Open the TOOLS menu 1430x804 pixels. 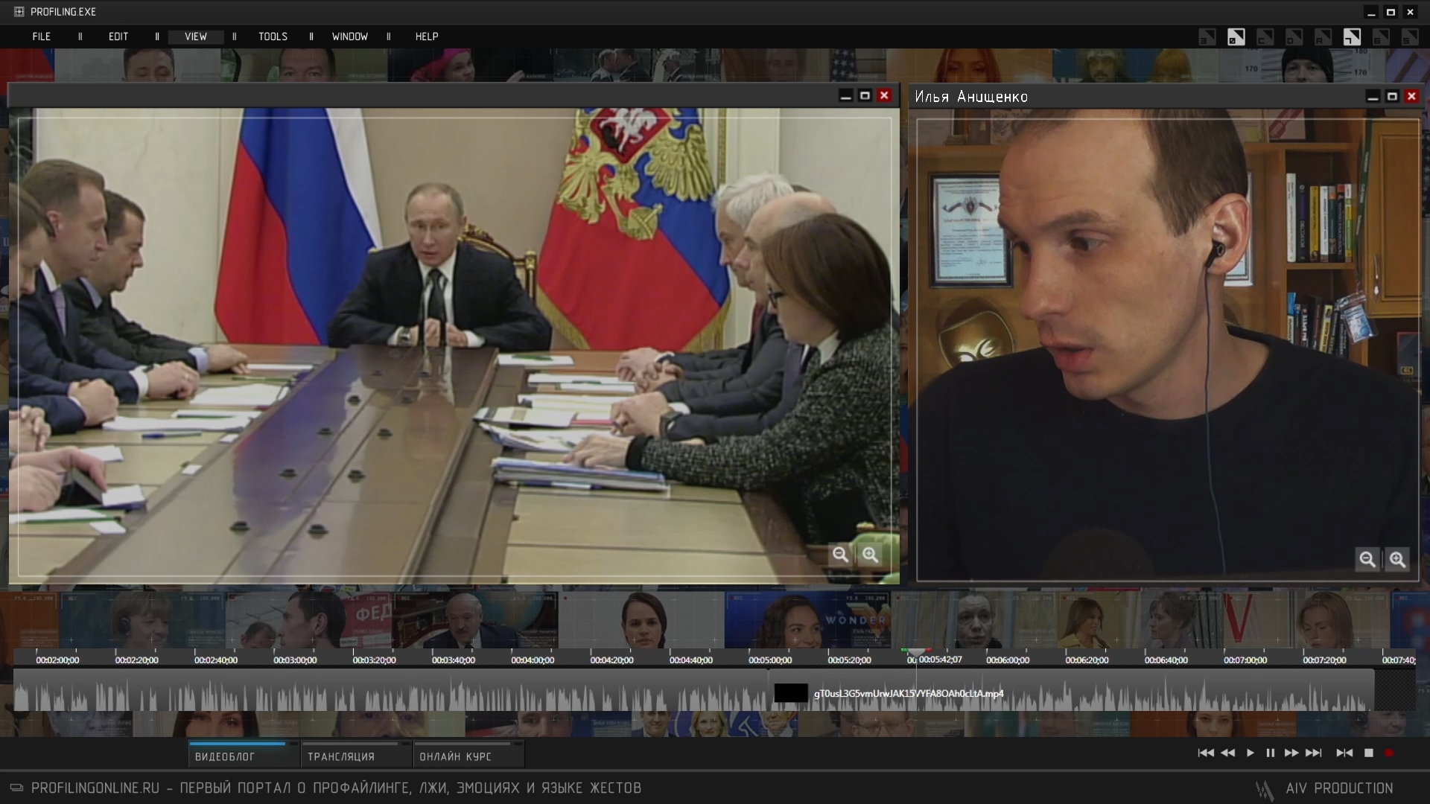pyautogui.click(x=273, y=36)
